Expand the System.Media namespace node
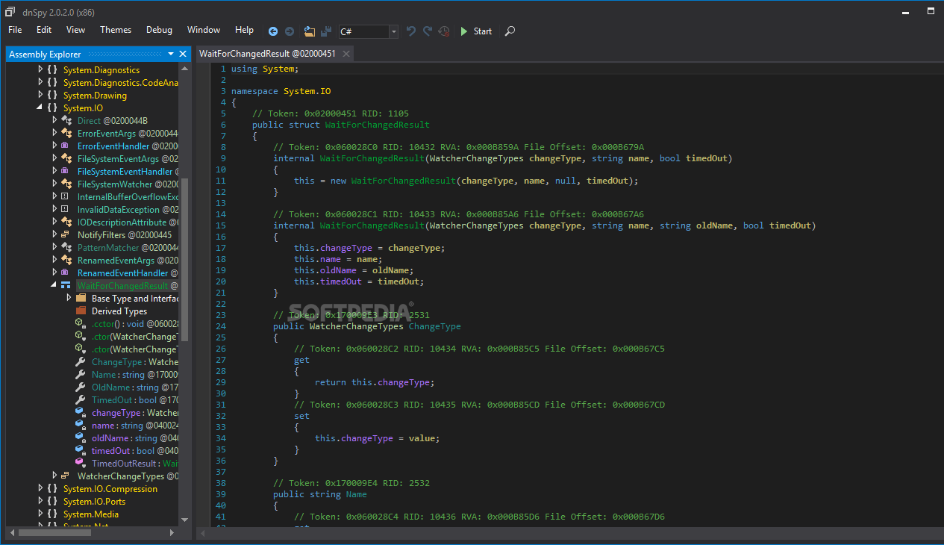This screenshot has width=944, height=545. 40,514
